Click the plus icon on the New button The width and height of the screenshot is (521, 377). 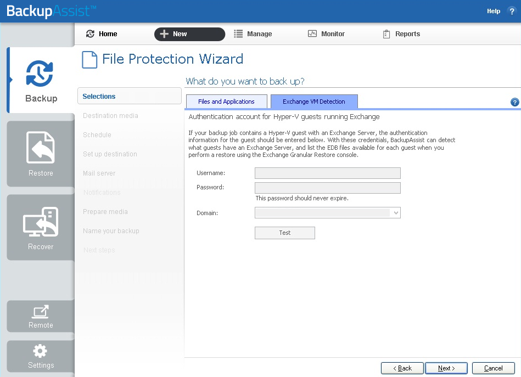[164, 34]
